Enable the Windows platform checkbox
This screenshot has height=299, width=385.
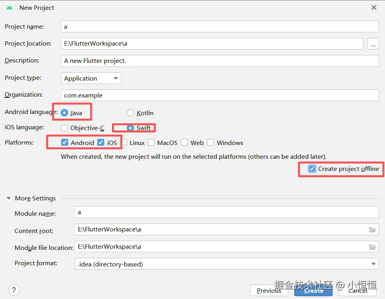[211, 142]
